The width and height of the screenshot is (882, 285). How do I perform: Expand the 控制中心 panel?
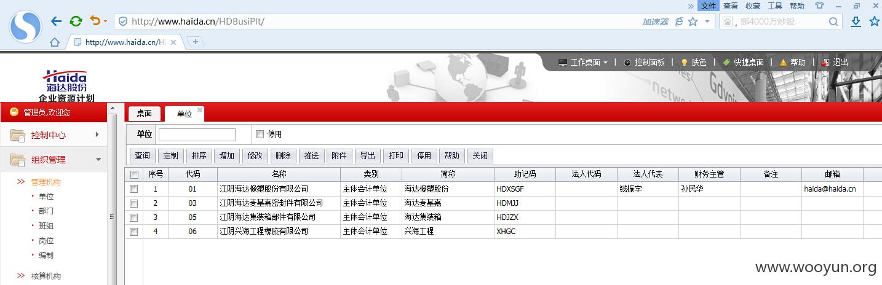[x=97, y=135]
